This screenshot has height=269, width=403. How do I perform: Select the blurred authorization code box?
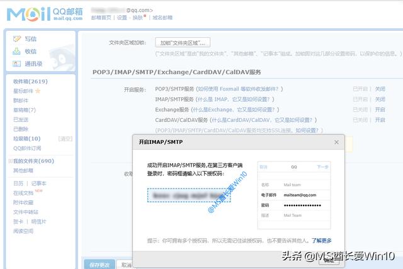coord(189,195)
